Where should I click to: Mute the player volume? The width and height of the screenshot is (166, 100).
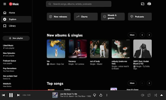pyautogui.click(x=142, y=95)
